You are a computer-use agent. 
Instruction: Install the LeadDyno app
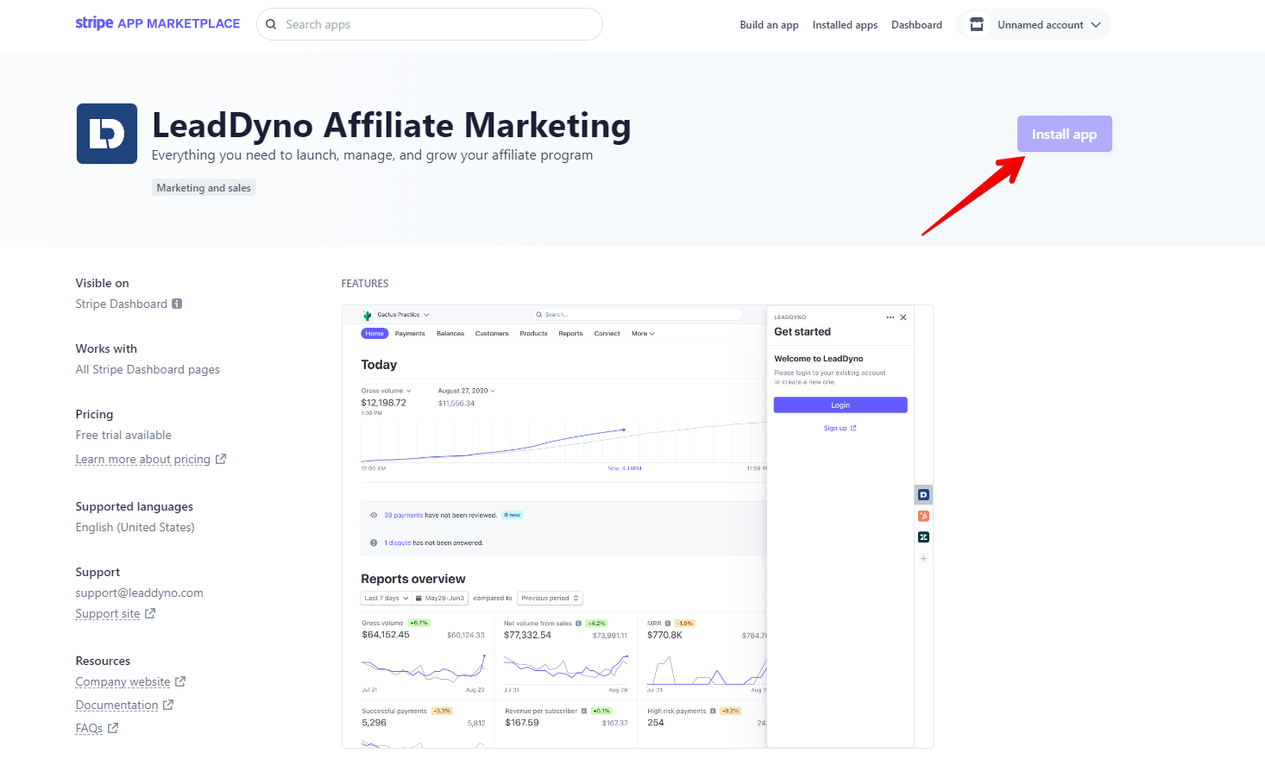coord(1064,134)
